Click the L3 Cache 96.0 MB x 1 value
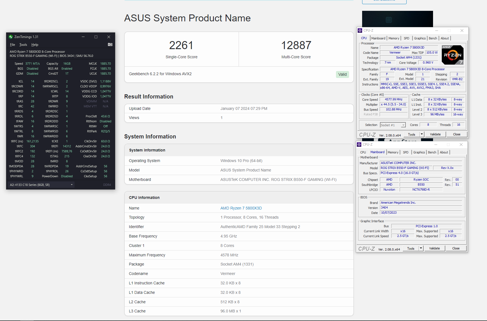 coord(231,311)
